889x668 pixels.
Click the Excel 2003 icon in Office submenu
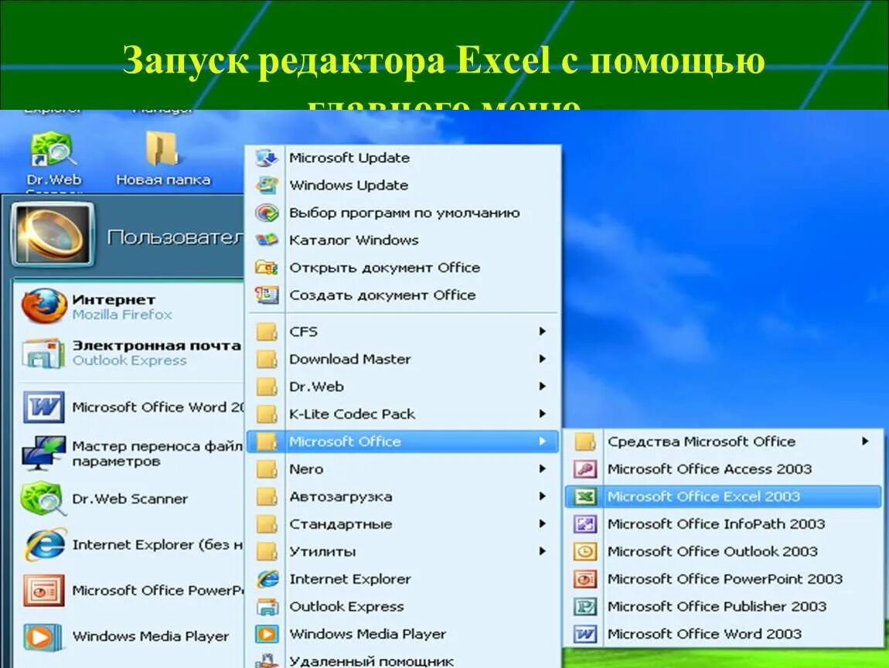pos(584,496)
